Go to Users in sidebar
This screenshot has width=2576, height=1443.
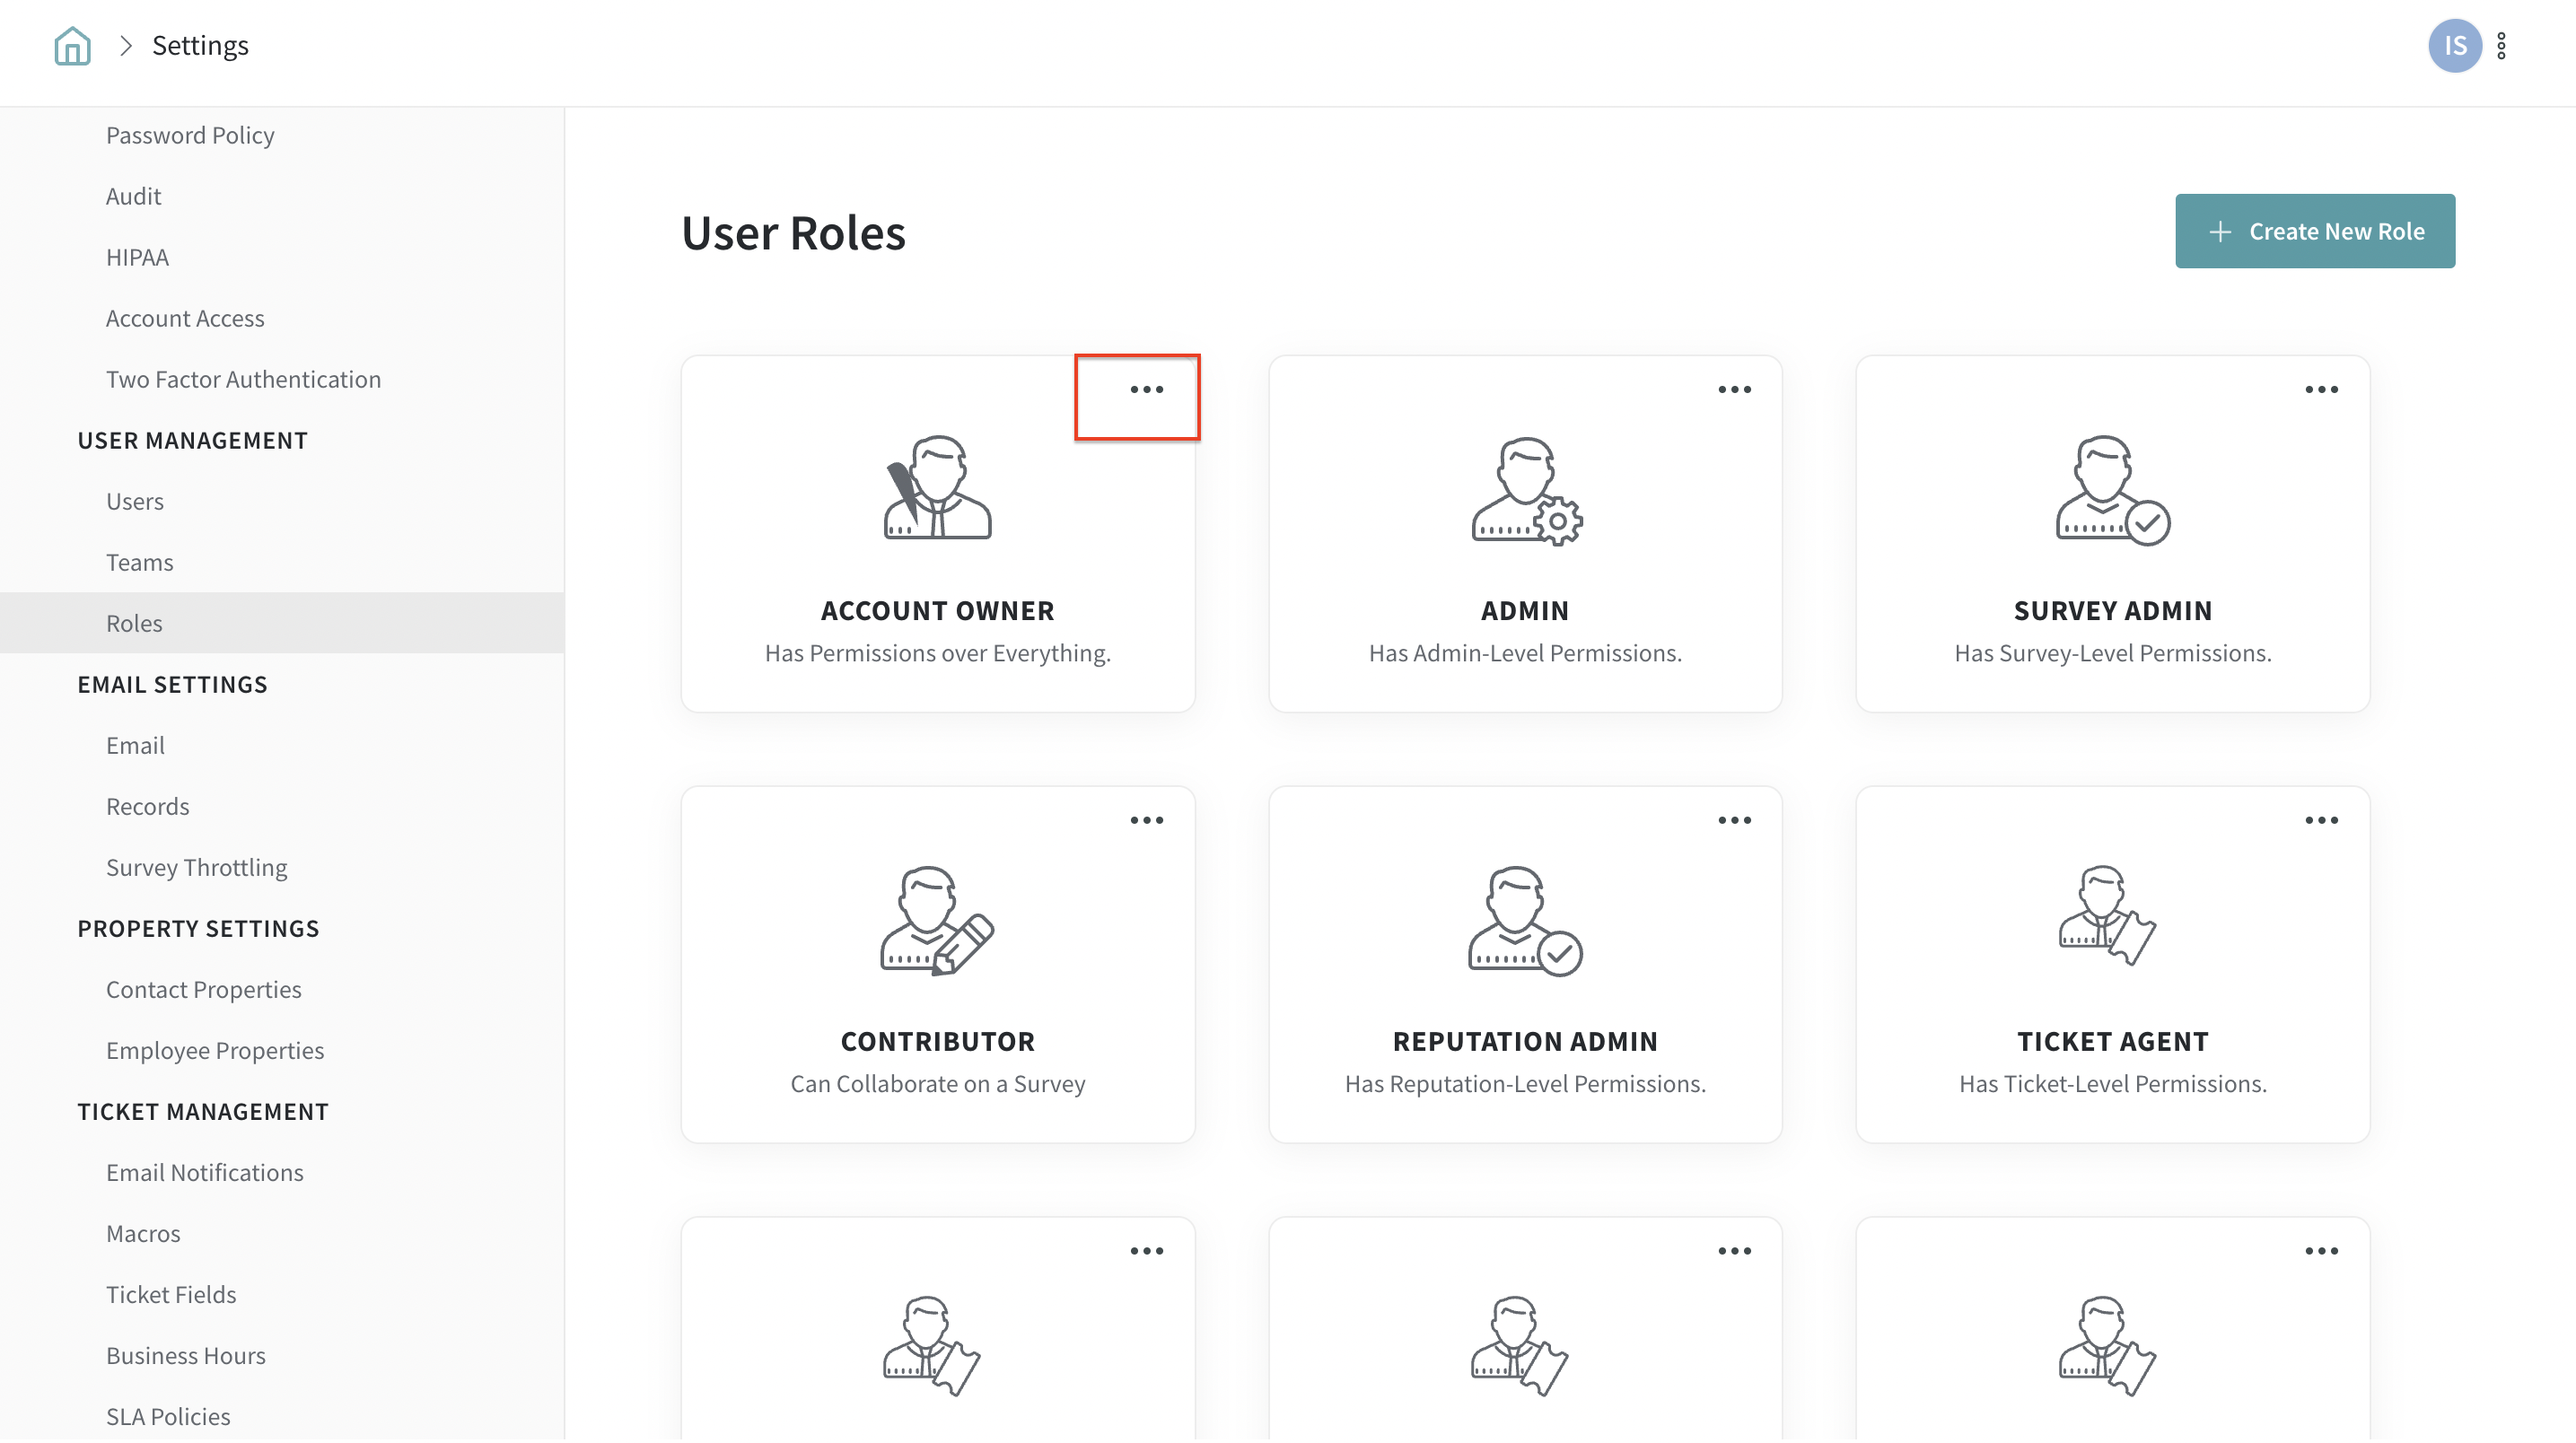click(135, 501)
